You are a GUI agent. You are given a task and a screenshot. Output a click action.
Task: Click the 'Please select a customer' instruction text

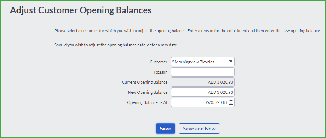tap(187, 31)
